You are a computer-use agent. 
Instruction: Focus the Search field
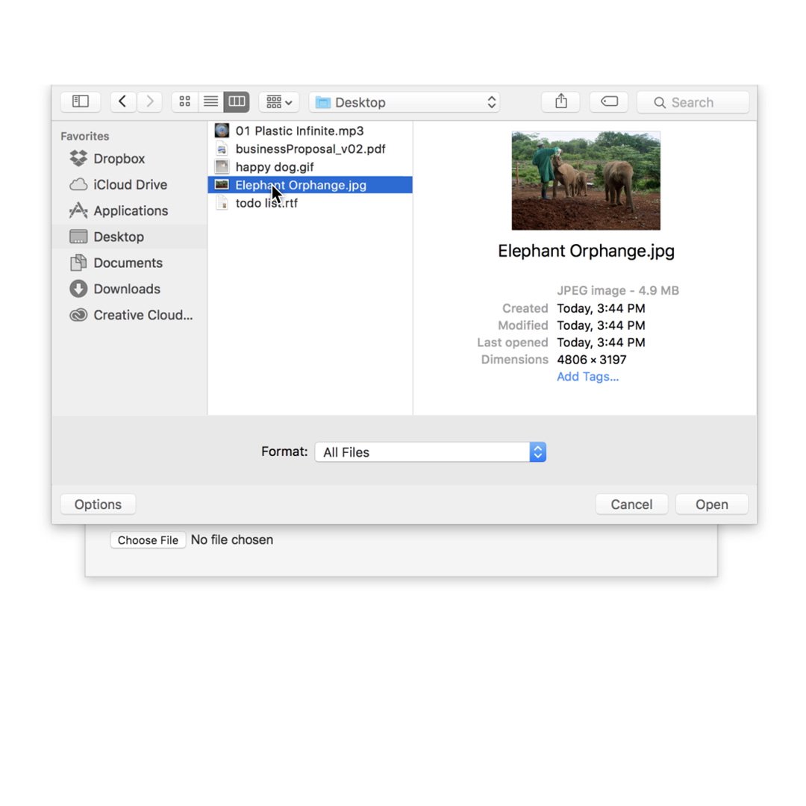tap(693, 102)
